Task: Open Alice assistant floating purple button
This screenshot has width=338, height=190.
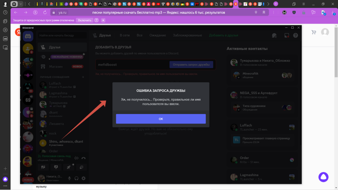Action: (323, 177)
